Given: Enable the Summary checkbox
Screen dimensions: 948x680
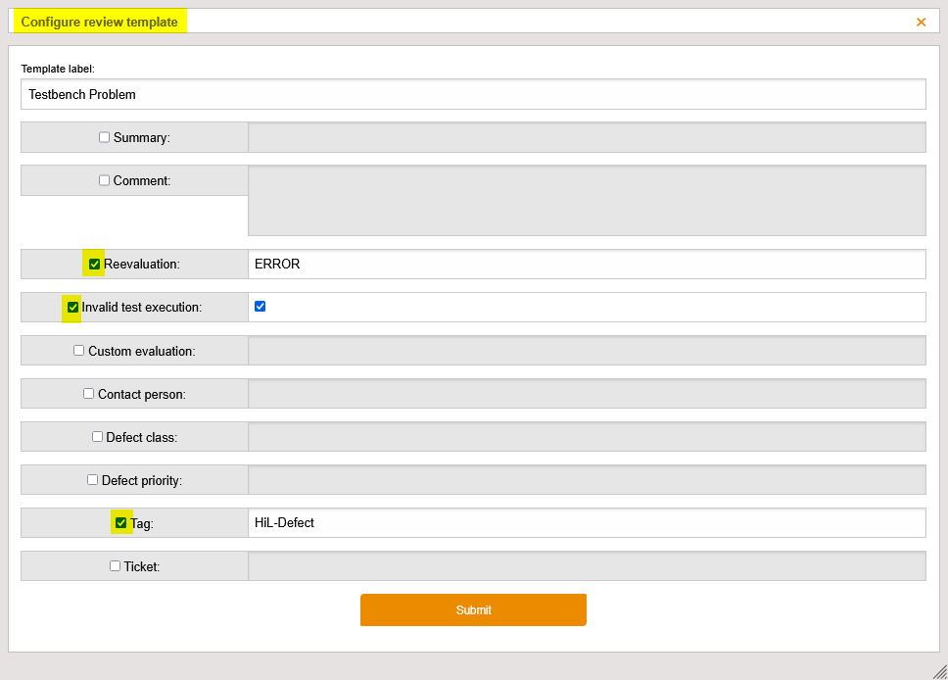Looking at the screenshot, I should [104, 136].
